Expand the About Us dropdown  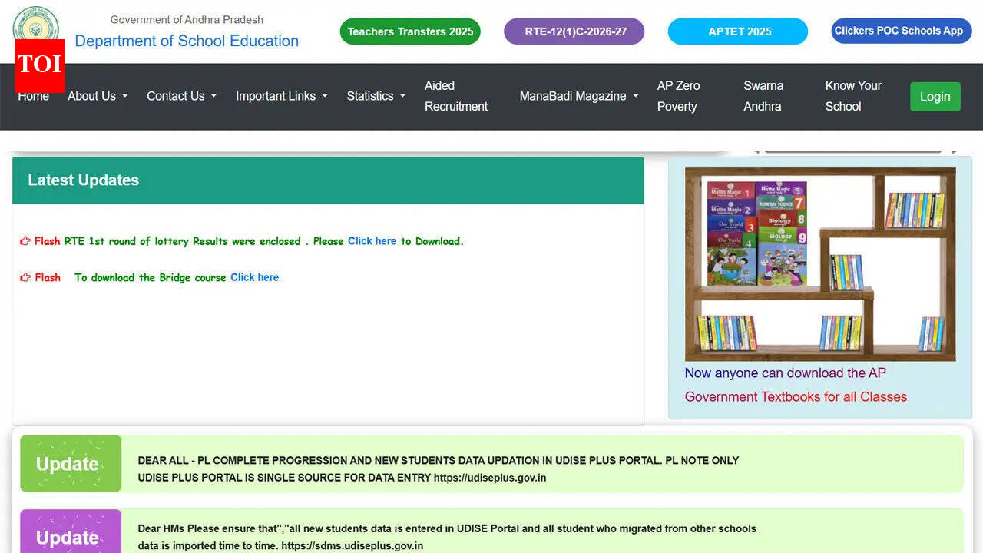[x=97, y=96]
